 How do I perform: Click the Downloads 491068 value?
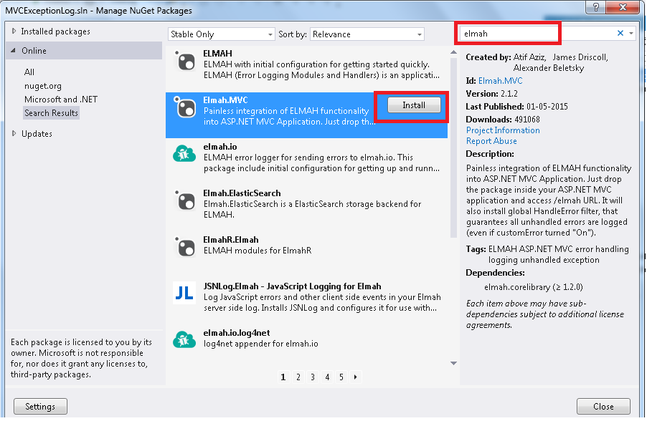(527, 120)
